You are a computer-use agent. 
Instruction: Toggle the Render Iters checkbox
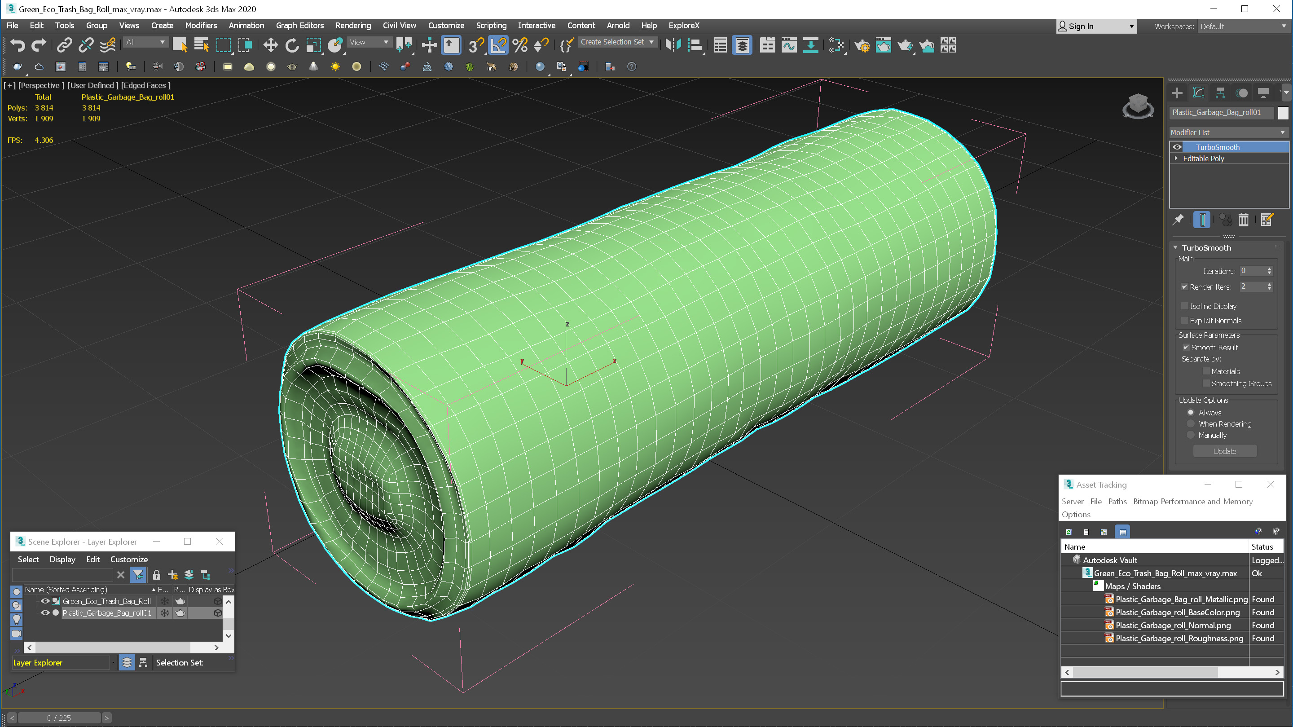click(1185, 286)
